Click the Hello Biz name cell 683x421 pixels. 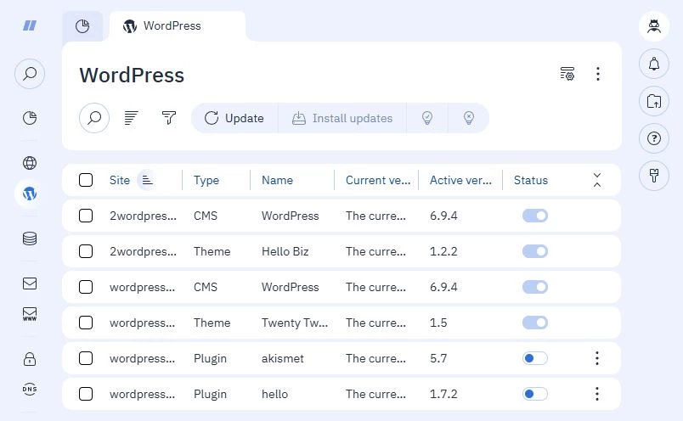point(285,251)
